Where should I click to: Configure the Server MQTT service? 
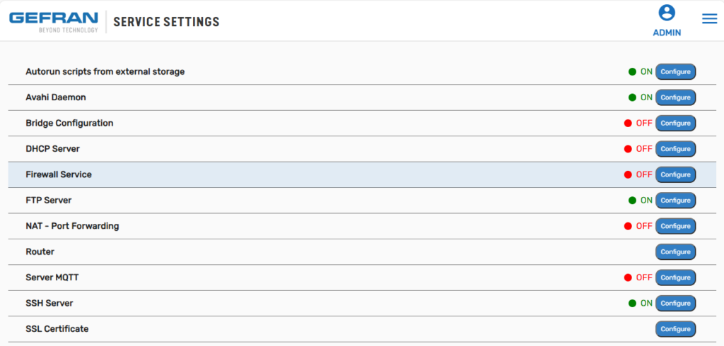(675, 278)
